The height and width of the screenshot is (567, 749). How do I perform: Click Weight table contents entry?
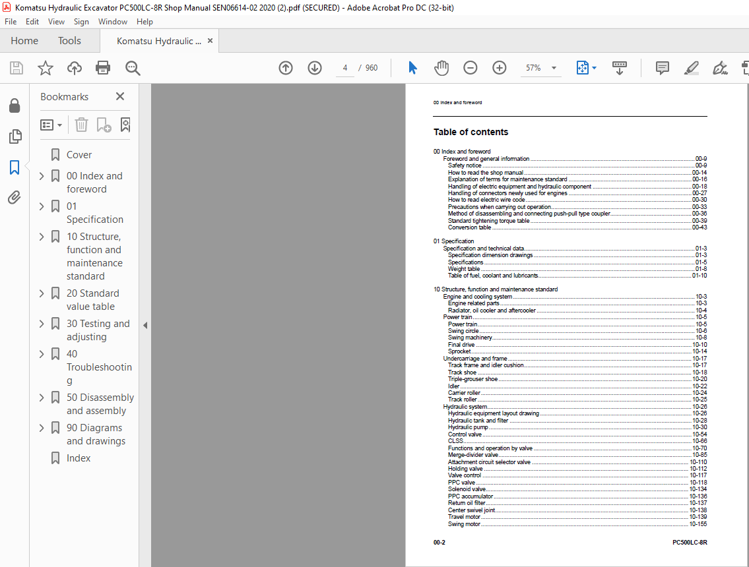577,269
